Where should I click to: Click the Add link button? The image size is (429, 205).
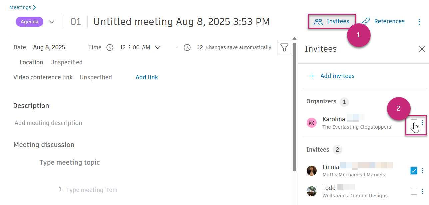pyautogui.click(x=147, y=77)
